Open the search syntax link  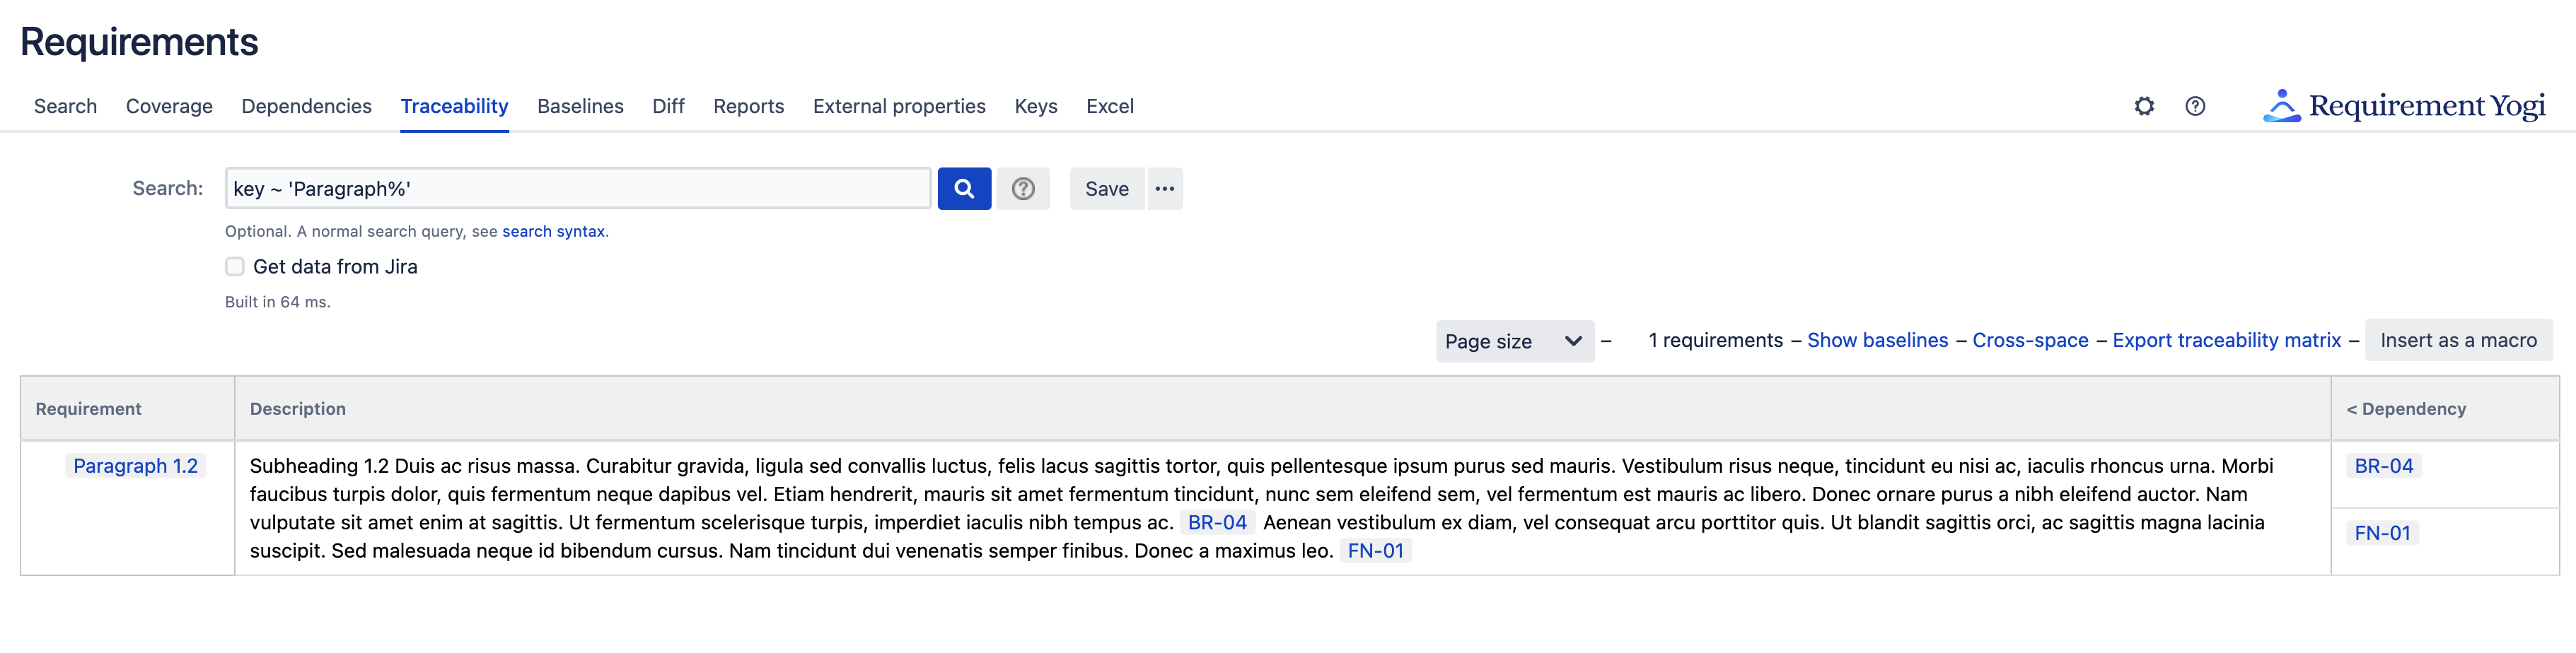tap(553, 232)
